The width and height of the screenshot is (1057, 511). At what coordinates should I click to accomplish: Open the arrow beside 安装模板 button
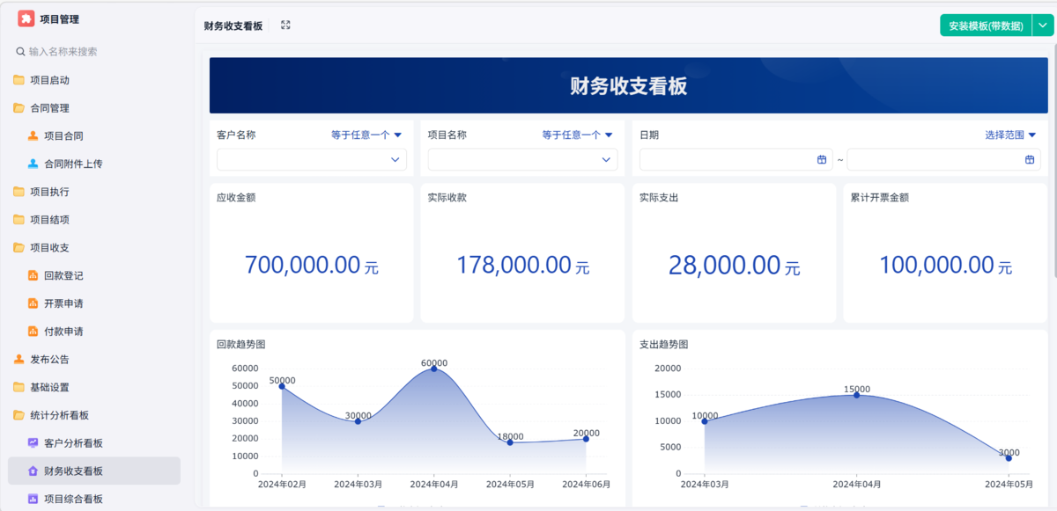pyautogui.click(x=1041, y=26)
